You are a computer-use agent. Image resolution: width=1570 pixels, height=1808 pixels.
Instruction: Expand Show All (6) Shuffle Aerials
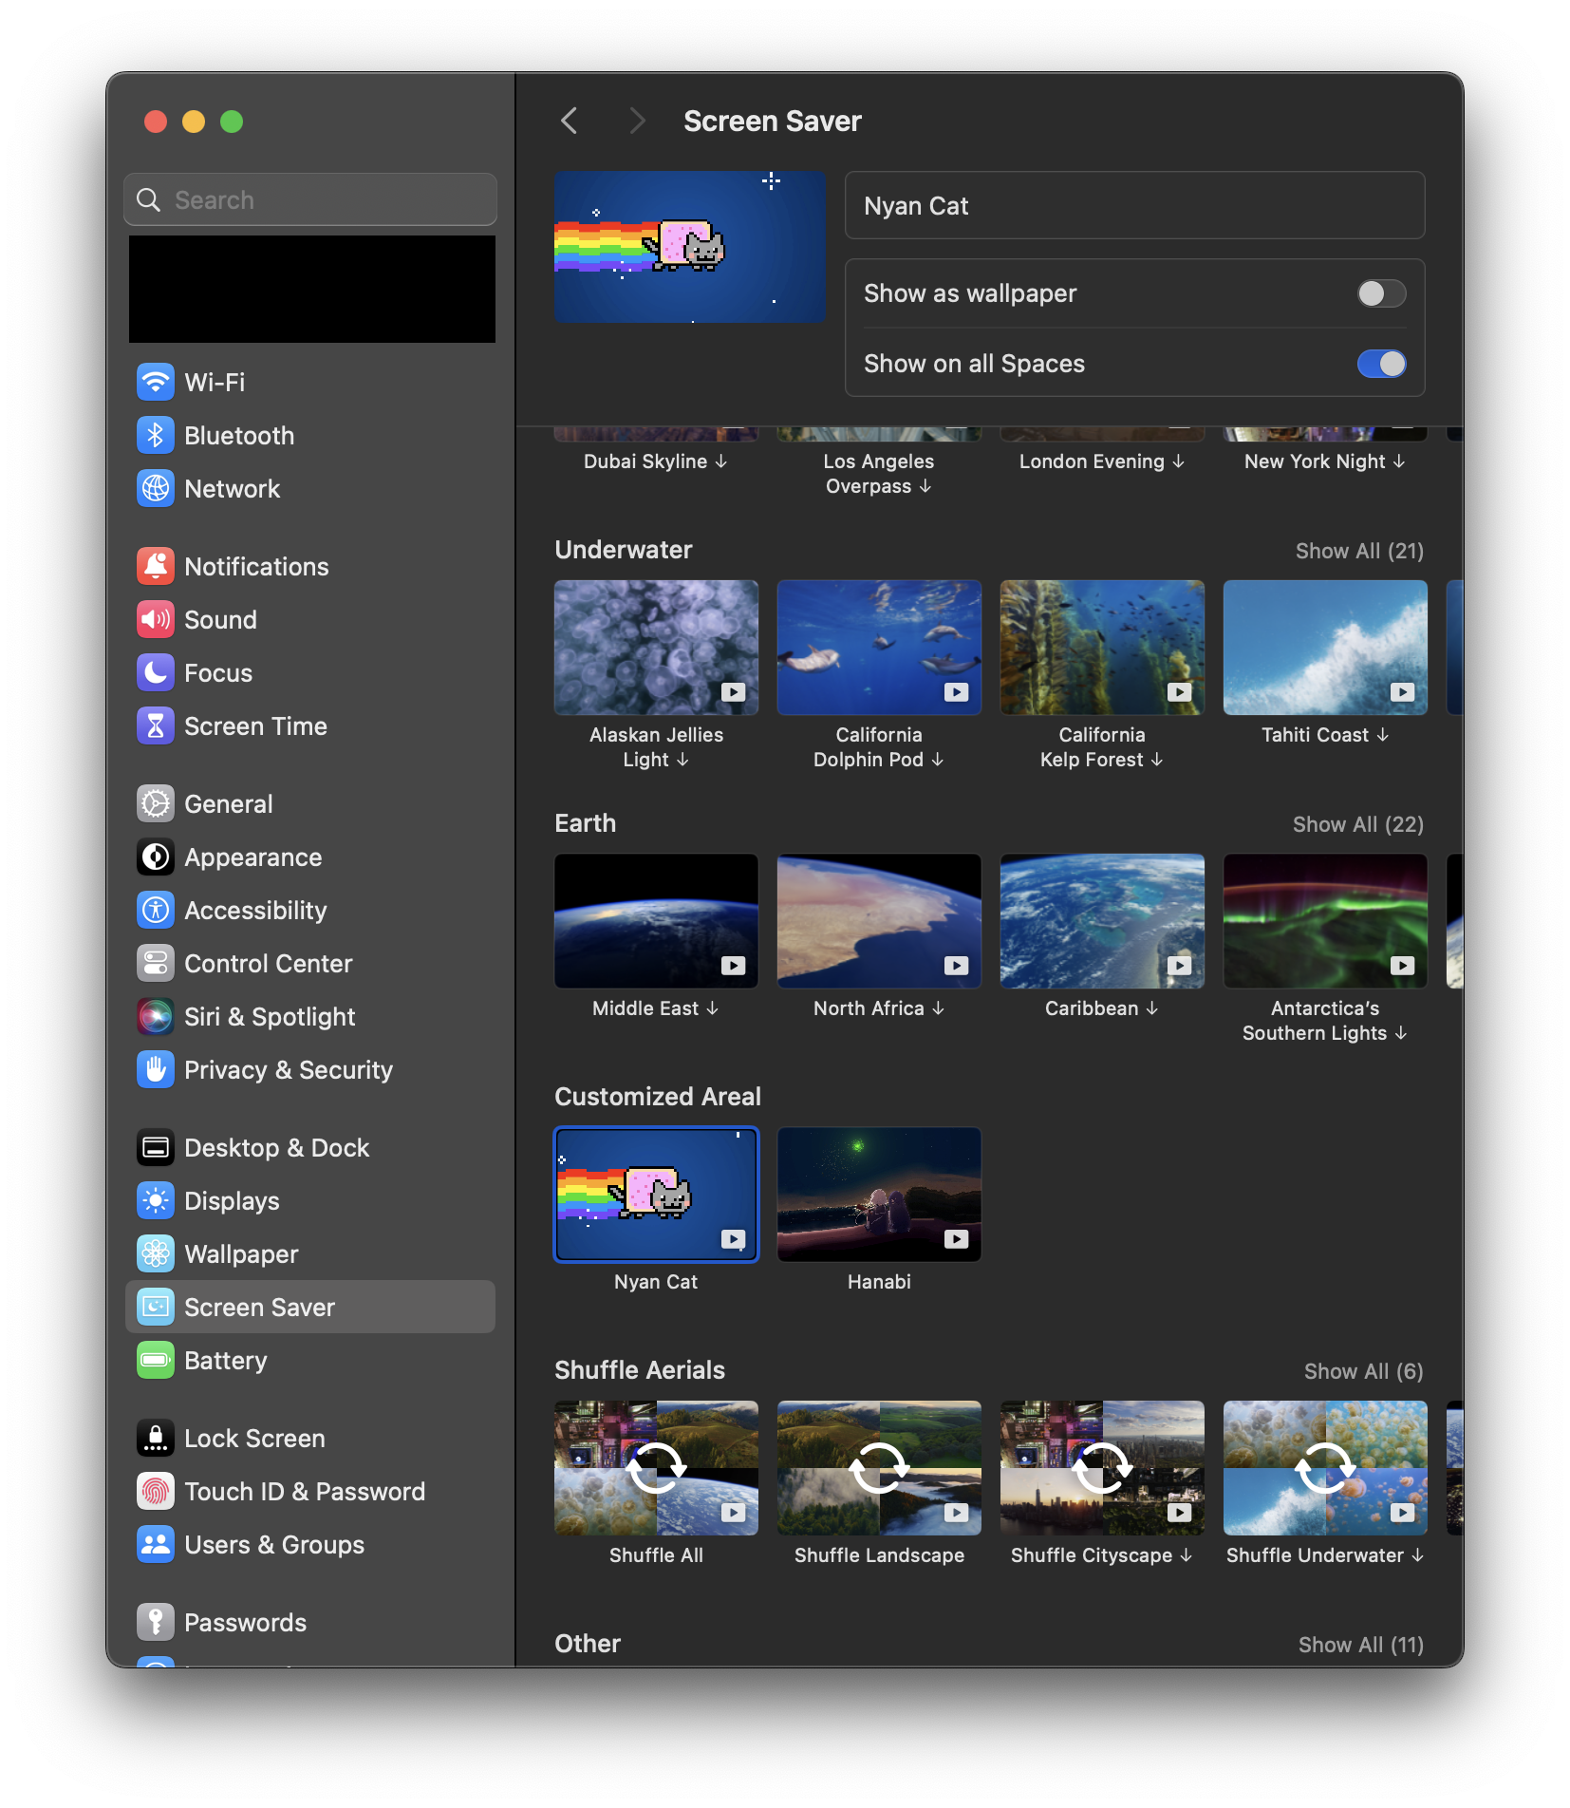(1363, 1371)
